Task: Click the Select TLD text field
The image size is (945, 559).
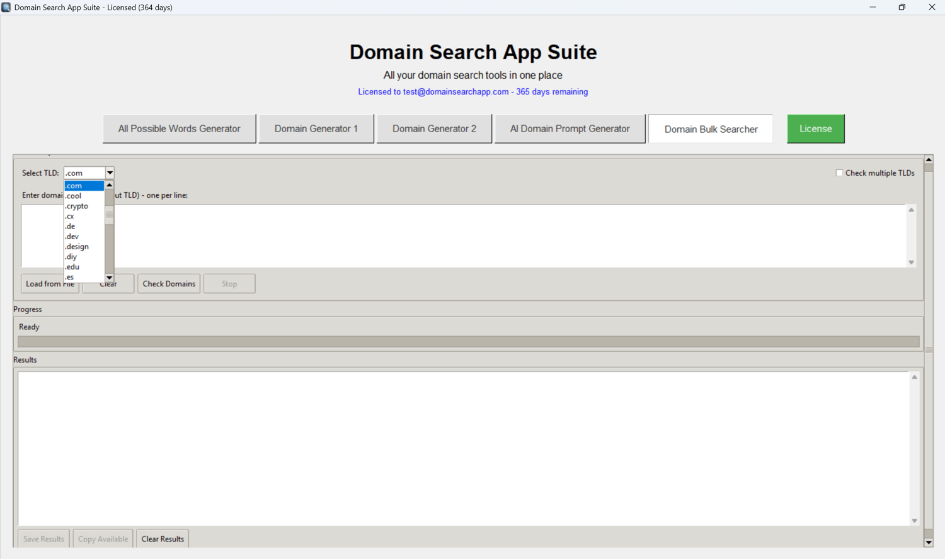Action: pyautogui.click(x=84, y=172)
